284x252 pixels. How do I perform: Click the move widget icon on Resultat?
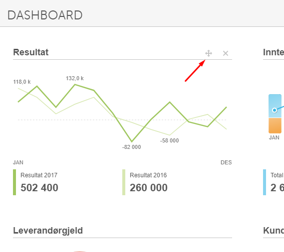tap(209, 53)
